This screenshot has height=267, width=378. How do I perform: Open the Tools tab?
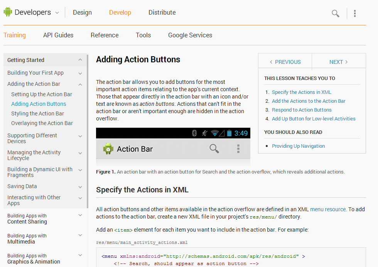point(143,35)
